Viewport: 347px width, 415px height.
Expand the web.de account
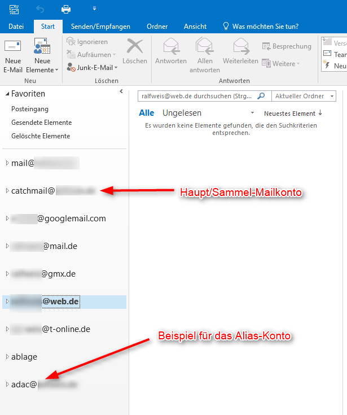tap(7, 302)
